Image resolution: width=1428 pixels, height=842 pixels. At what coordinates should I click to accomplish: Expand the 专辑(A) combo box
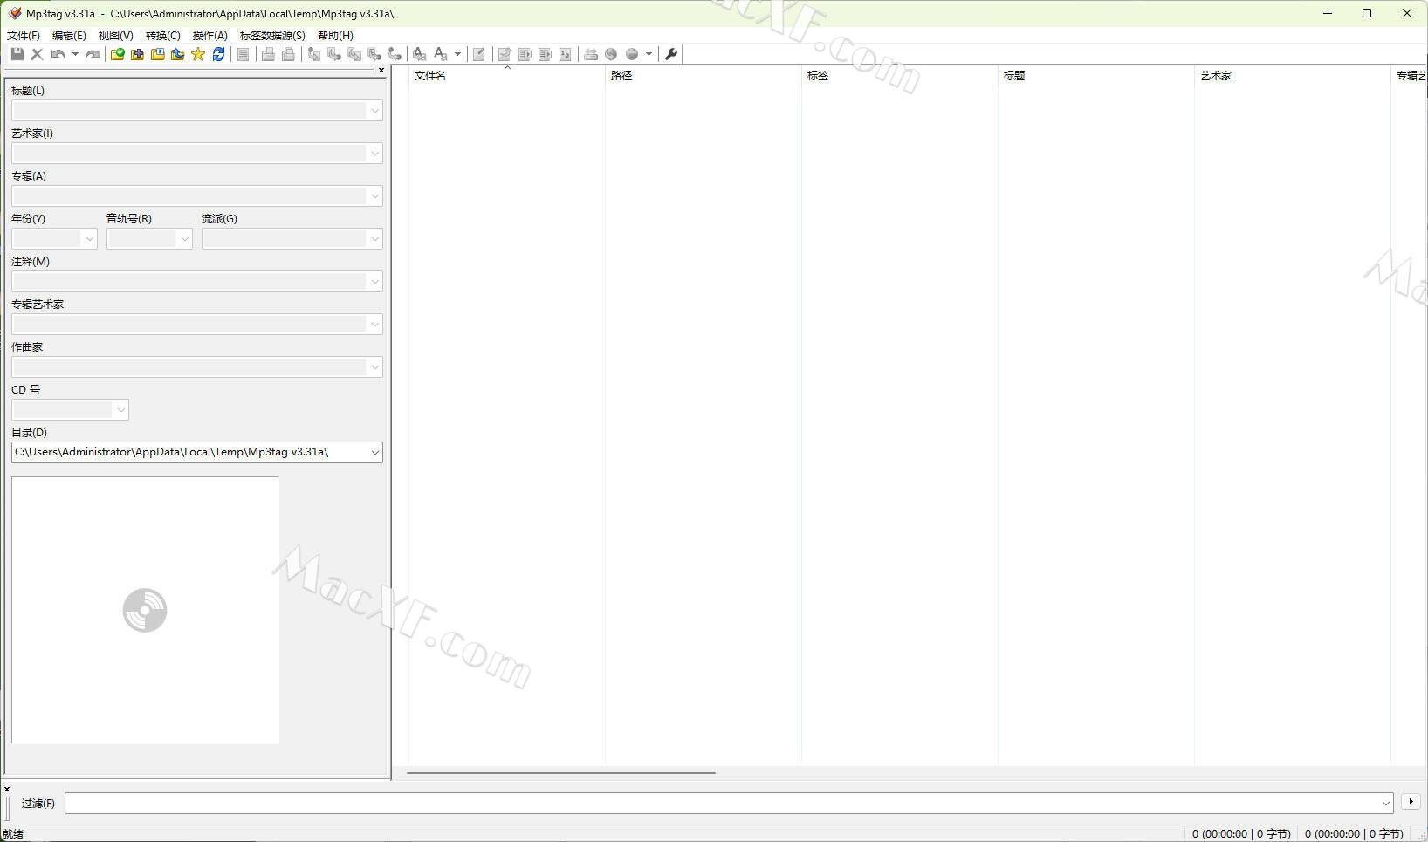point(374,196)
